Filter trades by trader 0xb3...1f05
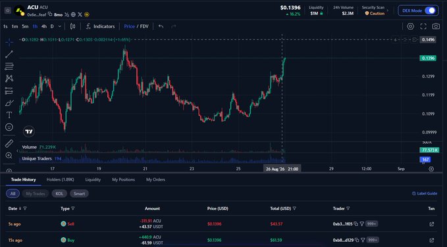447x247 pixels. point(362,224)
